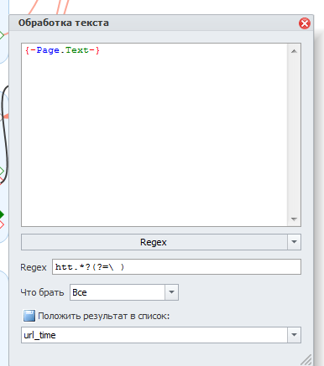The width and height of the screenshot is (324, 366).
Task: Close the Обработка текста dialog
Action: coord(305,23)
